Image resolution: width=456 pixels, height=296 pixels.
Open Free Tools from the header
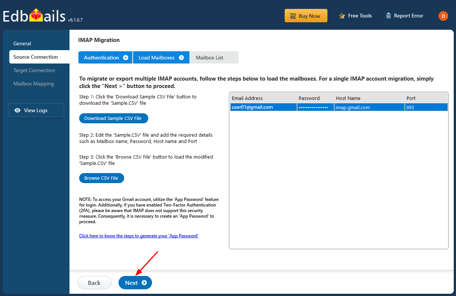pos(355,16)
